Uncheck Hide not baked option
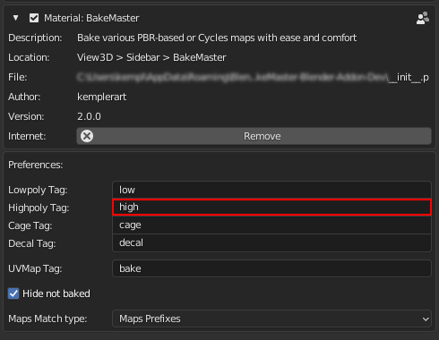439x340 pixels. click(13, 293)
